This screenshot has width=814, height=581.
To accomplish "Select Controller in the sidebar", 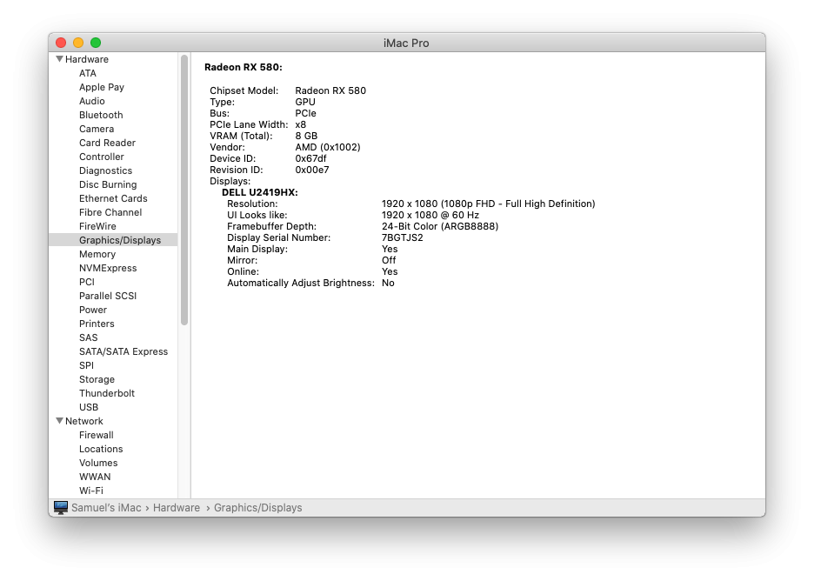I will (102, 157).
